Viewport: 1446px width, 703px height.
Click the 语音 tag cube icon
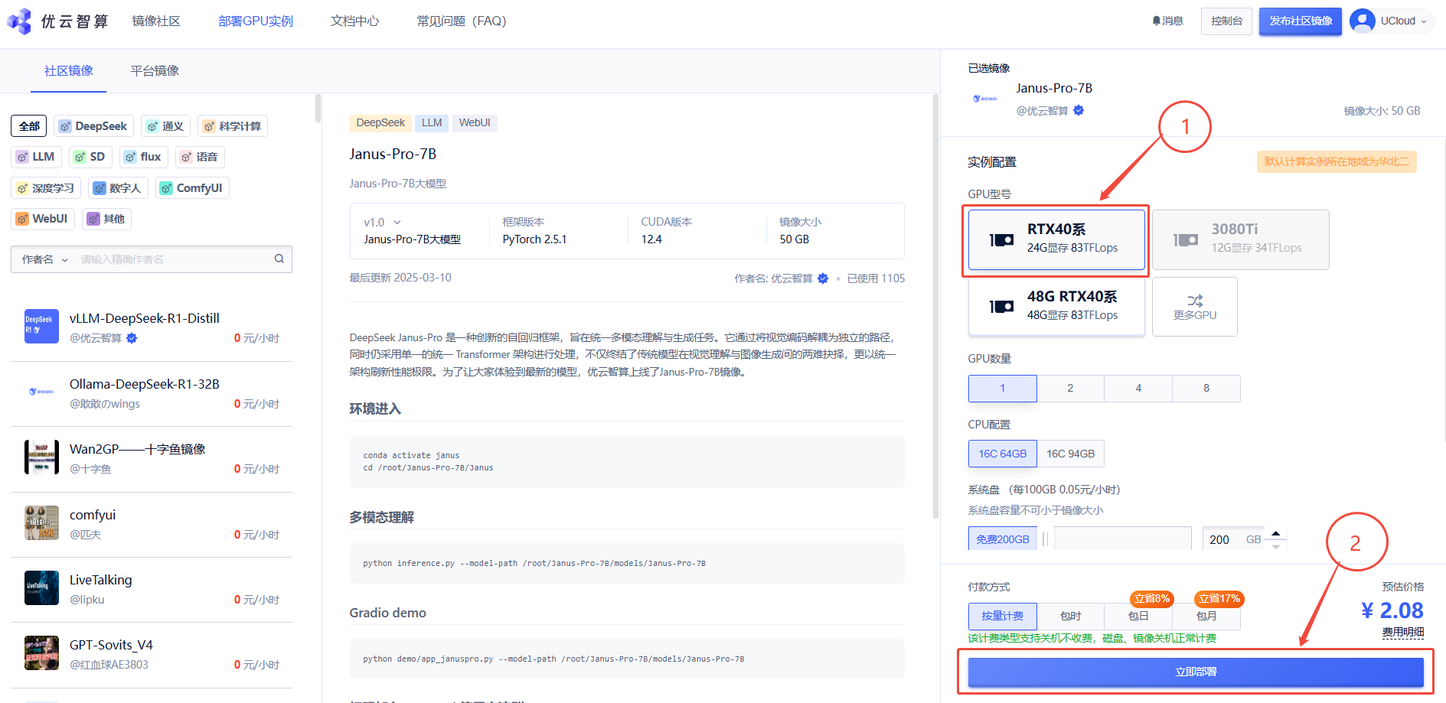pyautogui.click(x=186, y=157)
